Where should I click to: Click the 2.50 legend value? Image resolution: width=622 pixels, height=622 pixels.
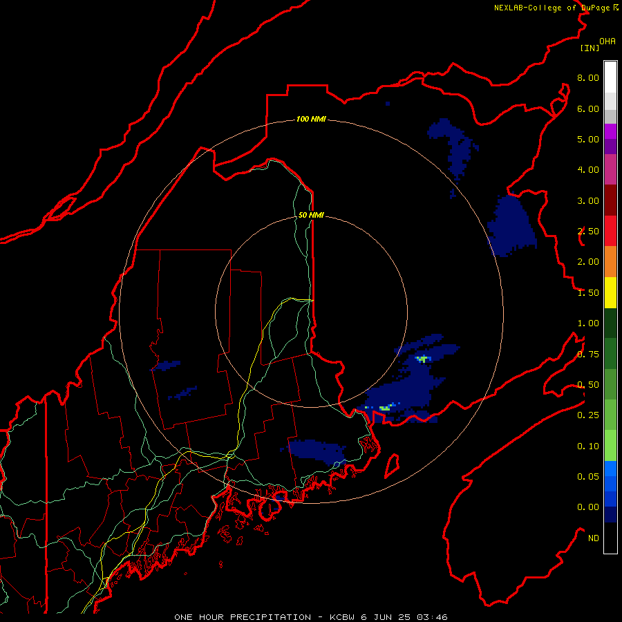click(x=588, y=232)
